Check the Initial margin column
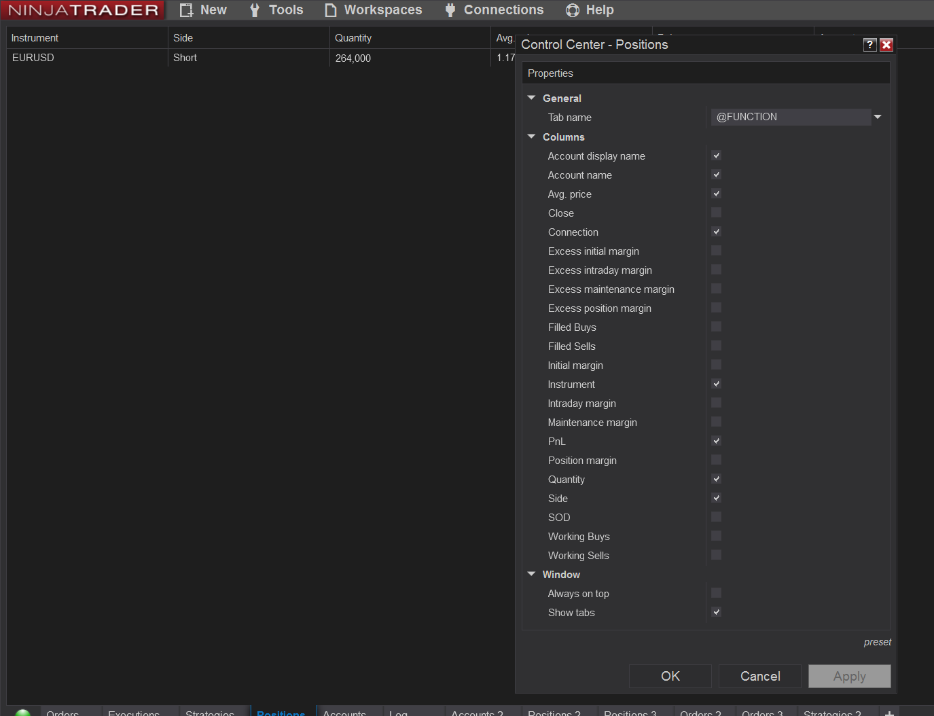This screenshot has width=934, height=716. [716, 365]
